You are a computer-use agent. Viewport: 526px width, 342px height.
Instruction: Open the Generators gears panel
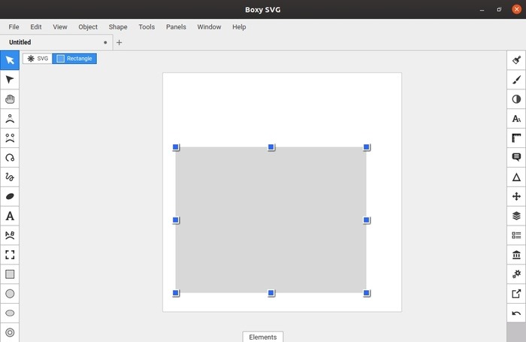516,274
